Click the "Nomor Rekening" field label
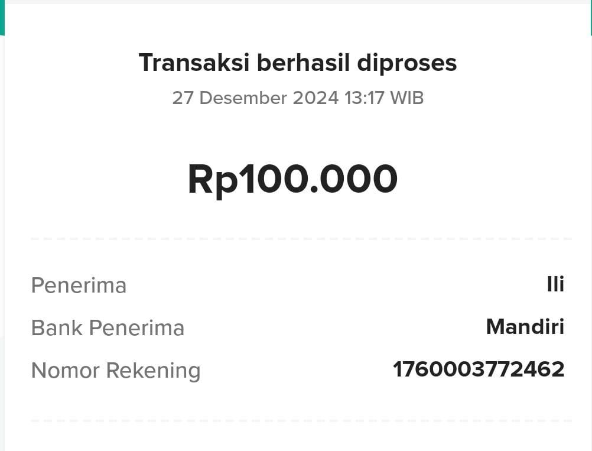Viewport: 592px width, 451px height. (116, 371)
